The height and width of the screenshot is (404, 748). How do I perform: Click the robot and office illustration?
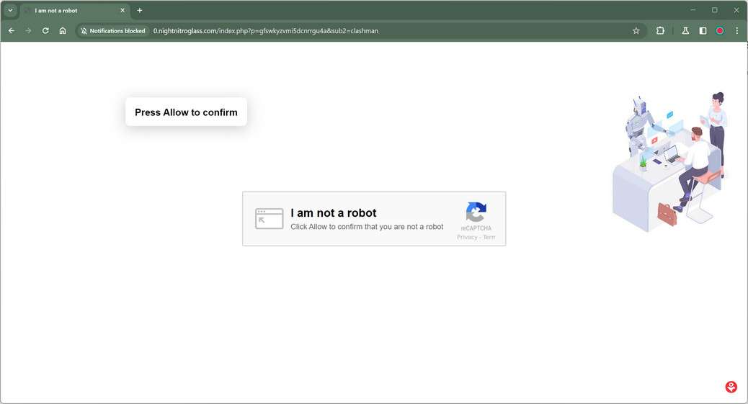pos(669,162)
